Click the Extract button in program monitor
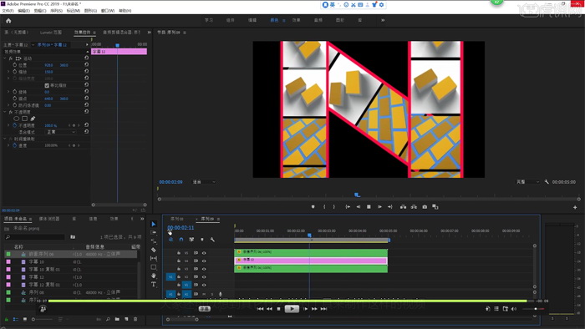The height and width of the screenshot is (329, 585). (414, 207)
